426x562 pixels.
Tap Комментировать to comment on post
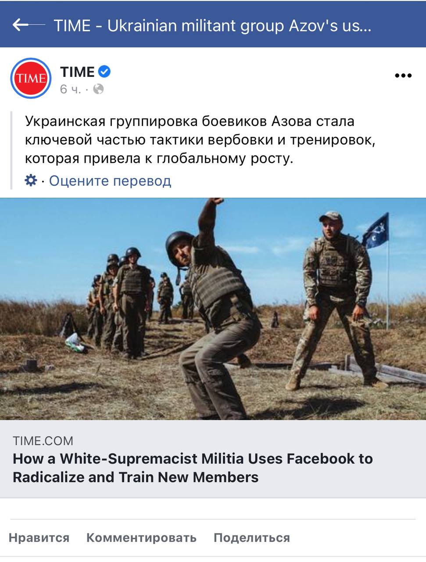coord(141,538)
